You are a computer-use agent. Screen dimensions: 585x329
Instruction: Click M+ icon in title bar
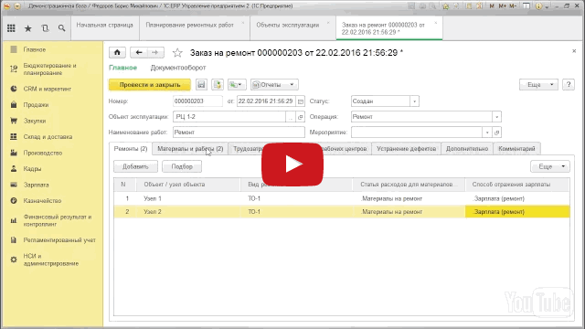coord(502,6)
